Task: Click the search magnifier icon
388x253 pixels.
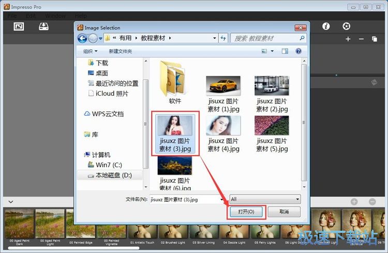Action: 302,38
